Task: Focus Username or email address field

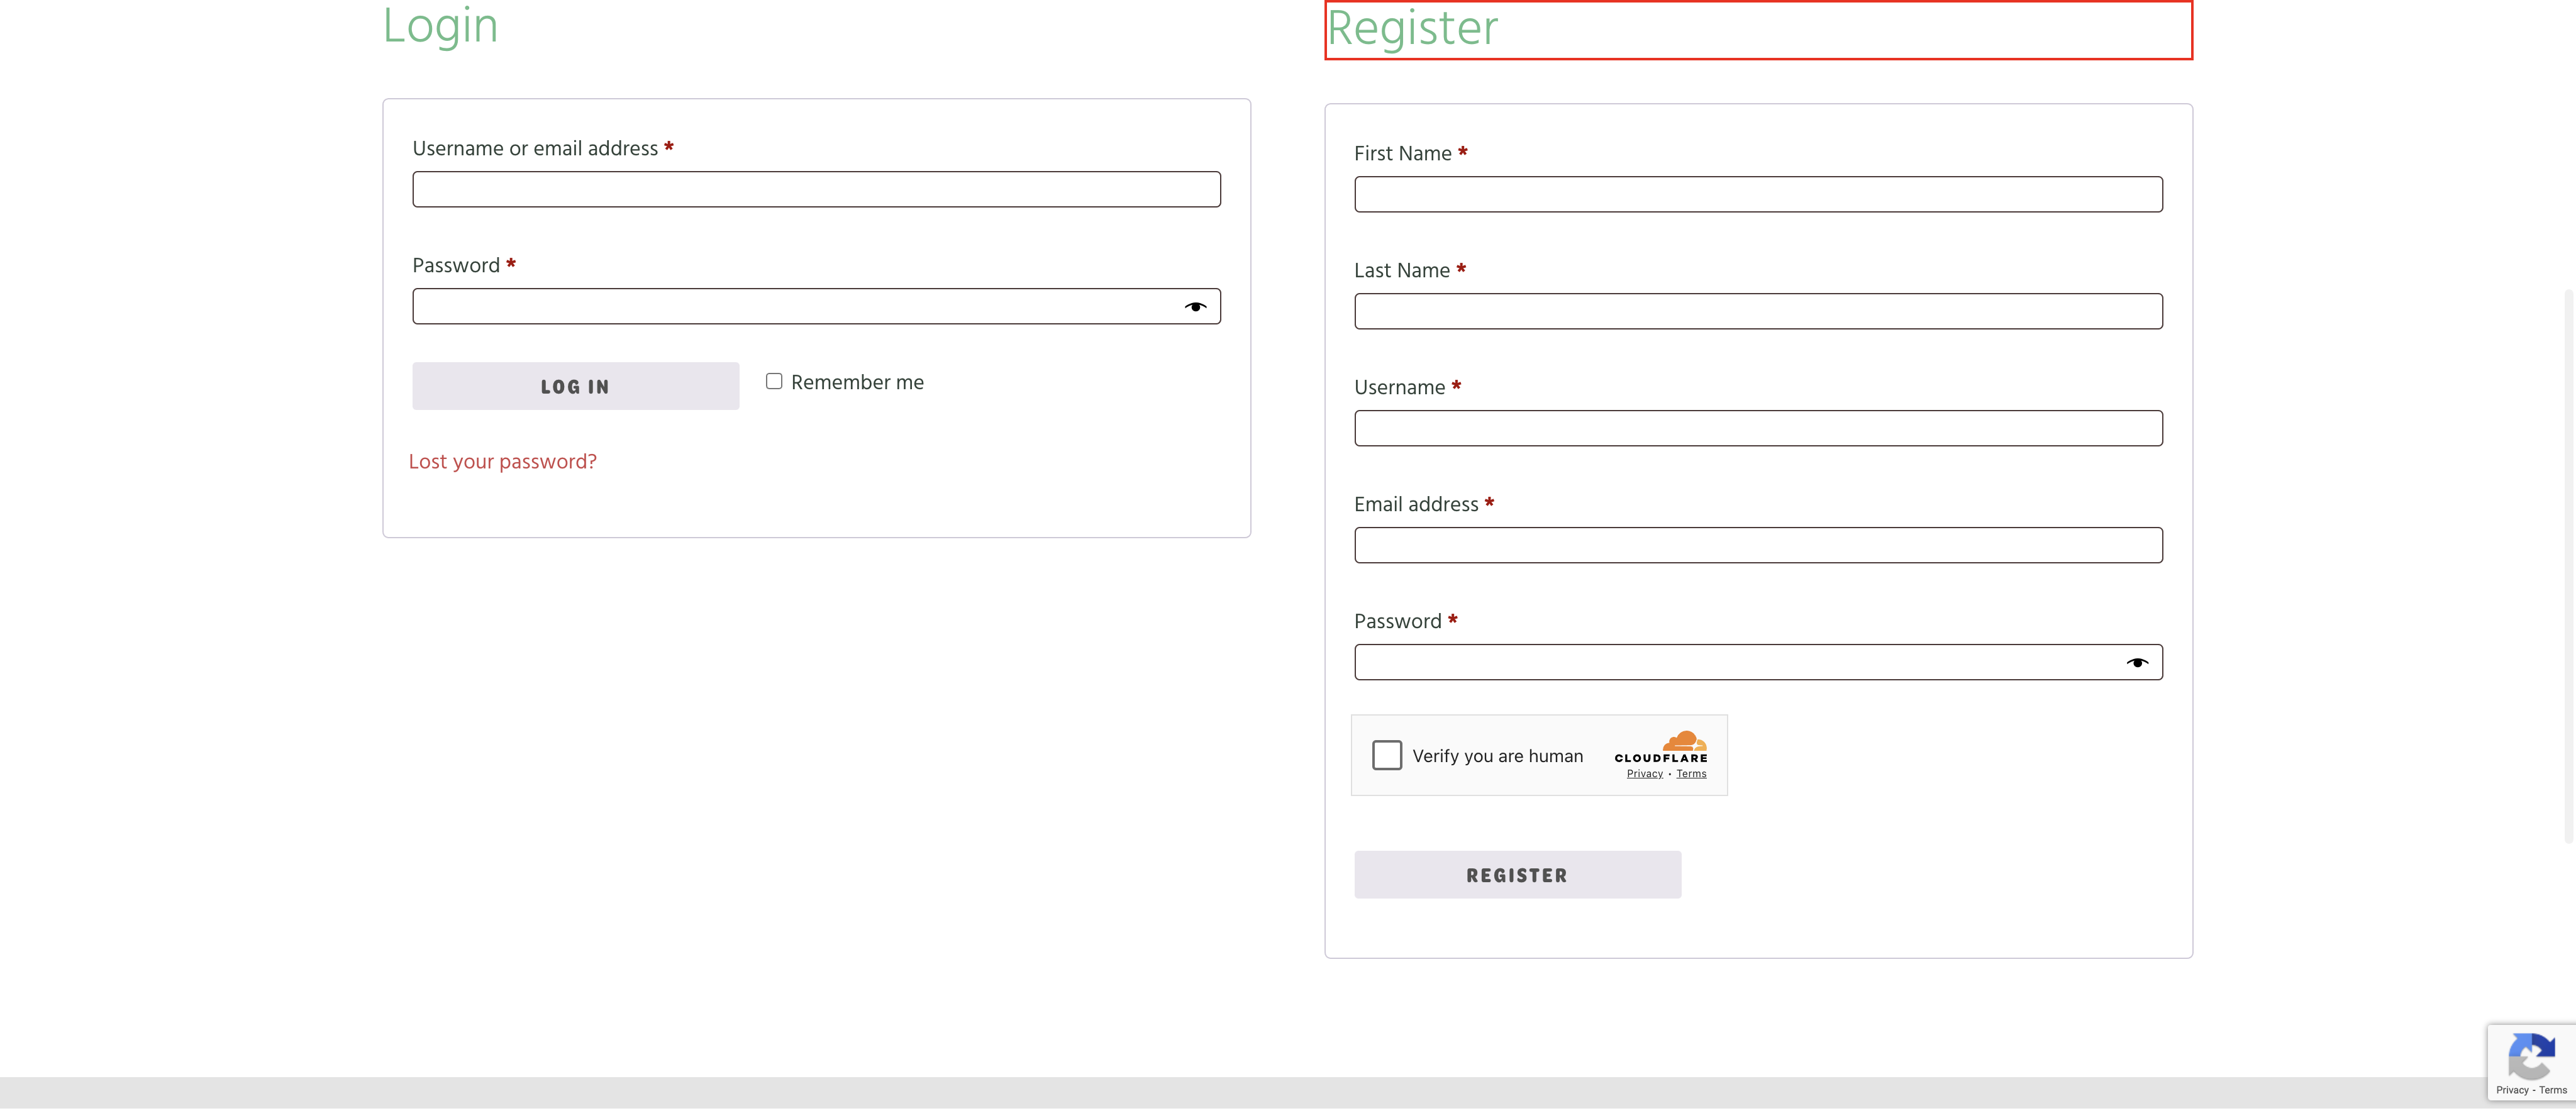Action: (815, 190)
